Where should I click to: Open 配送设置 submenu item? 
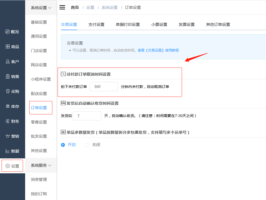[x=39, y=93]
